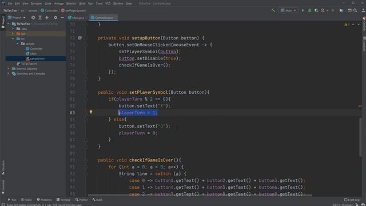Screen dimensions: 366x206
Task: Open Search Everywhere with the magnifier icon
Action: coord(355,10)
